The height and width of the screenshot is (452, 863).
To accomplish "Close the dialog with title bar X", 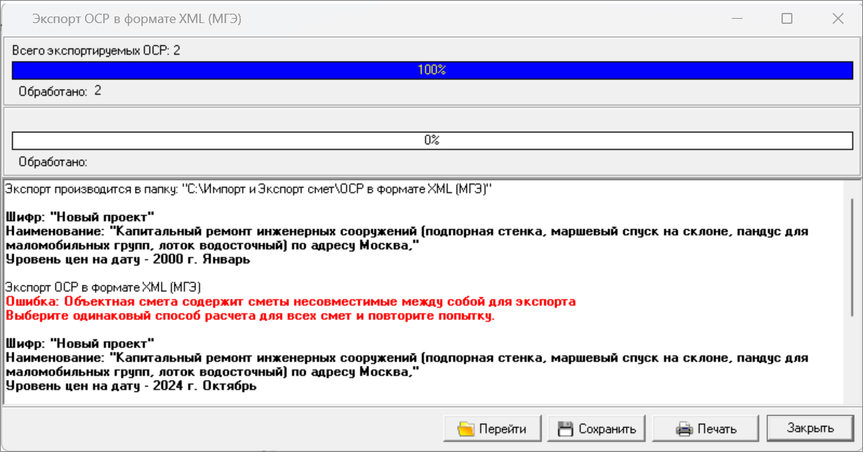I will coord(838,19).
